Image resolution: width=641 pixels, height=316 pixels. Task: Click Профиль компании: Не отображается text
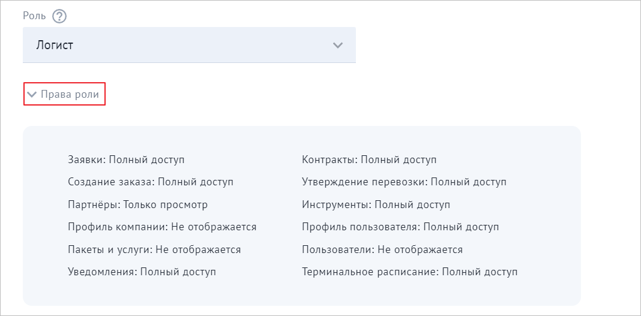point(162,227)
